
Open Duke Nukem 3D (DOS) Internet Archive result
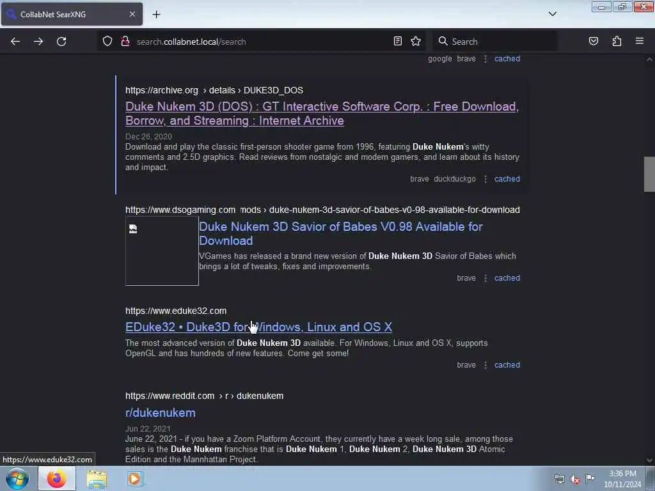pos(322,113)
